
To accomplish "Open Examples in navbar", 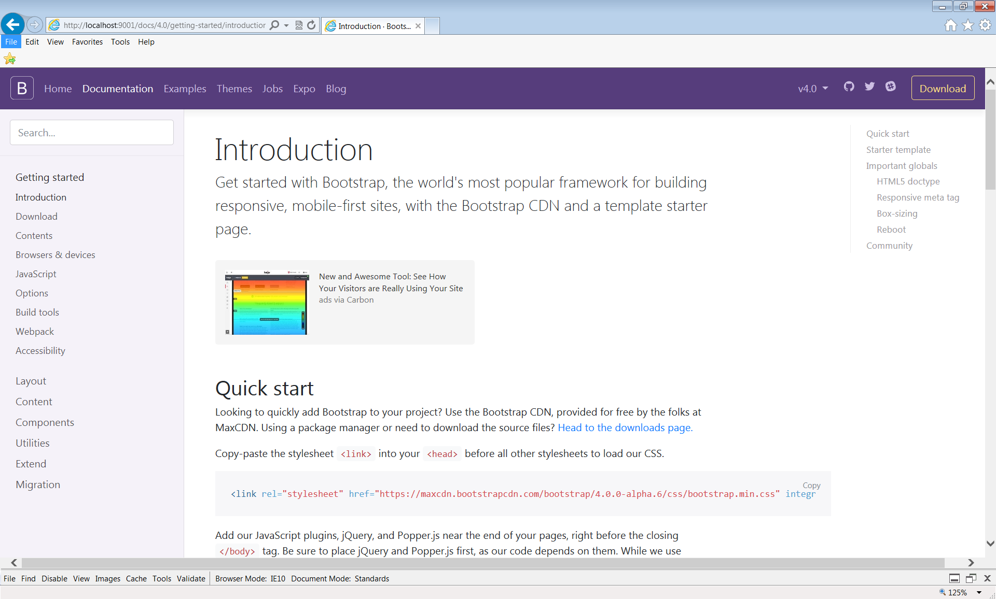I will point(185,89).
